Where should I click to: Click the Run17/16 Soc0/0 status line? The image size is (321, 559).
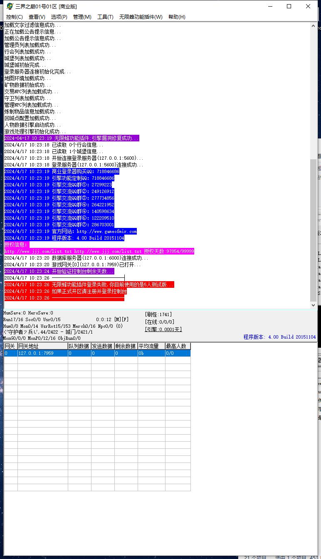[x=32, y=319]
